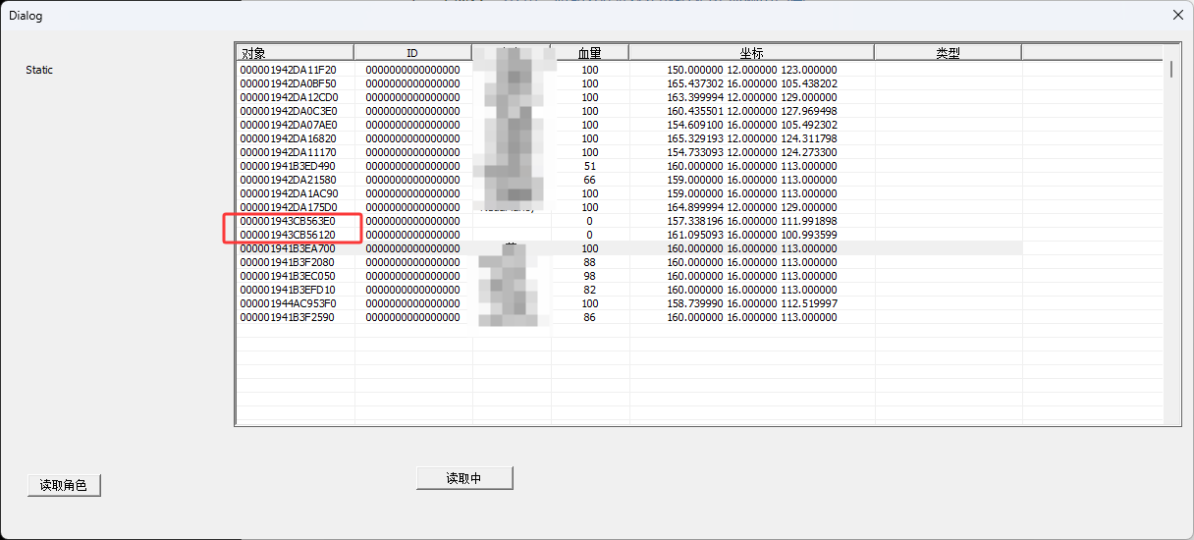
Task: Click coordinates 165.437302 16.000000 105.438202
Action: (x=752, y=83)
